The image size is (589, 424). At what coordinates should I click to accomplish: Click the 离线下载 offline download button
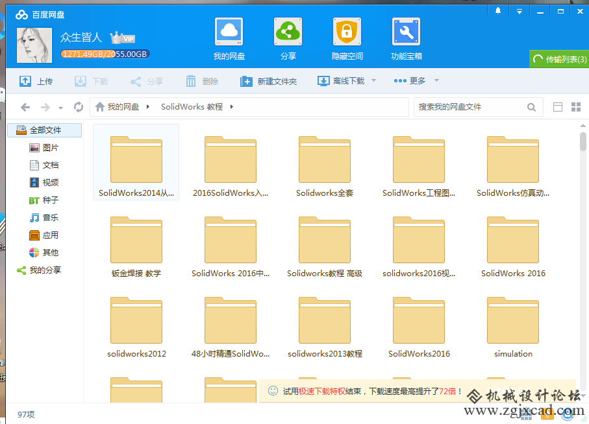click(341, 80)
